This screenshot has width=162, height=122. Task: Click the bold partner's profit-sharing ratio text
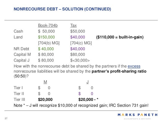(119, 71)
